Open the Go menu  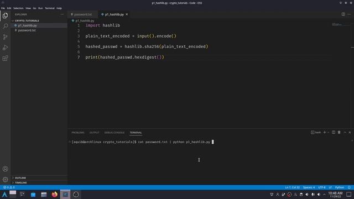tap(34, 8)
